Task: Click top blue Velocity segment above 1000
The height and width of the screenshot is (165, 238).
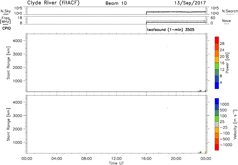Action: (217, 101)
